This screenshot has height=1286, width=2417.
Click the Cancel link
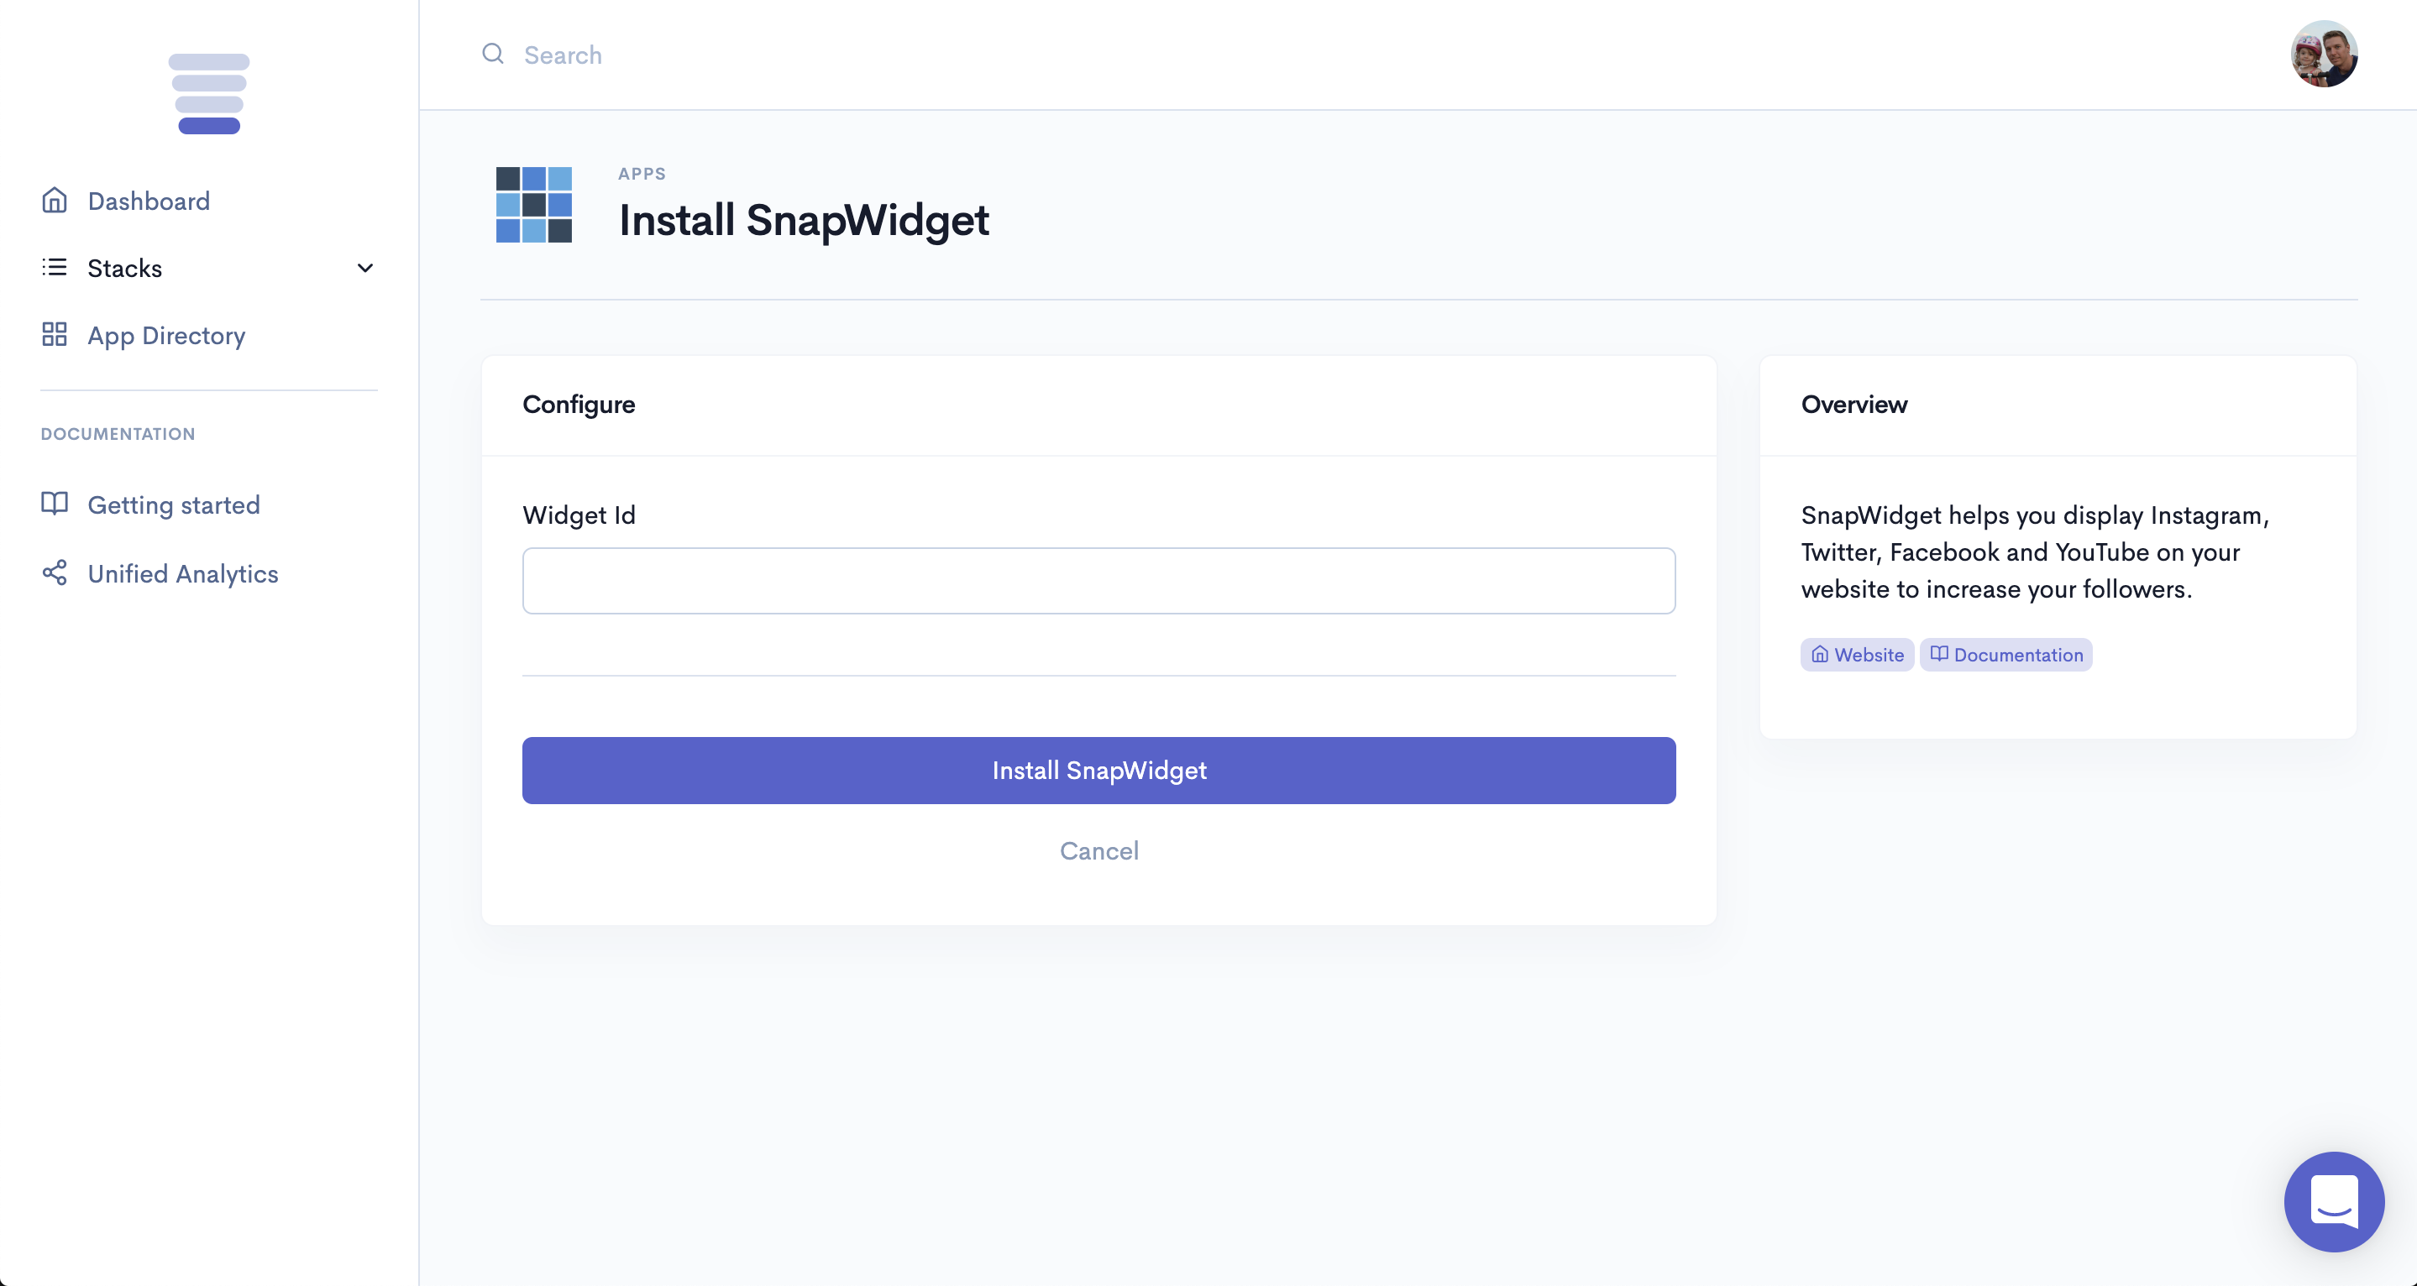click(1098, 851)
